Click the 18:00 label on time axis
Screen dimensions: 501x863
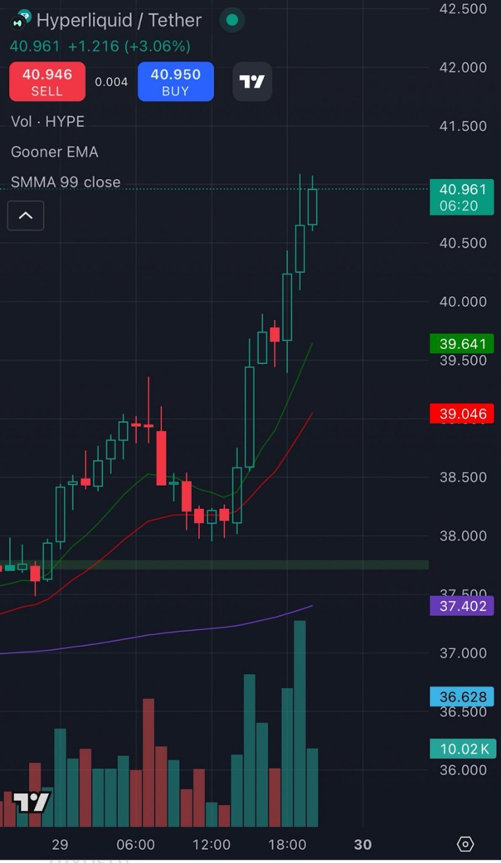pos(287,845)
